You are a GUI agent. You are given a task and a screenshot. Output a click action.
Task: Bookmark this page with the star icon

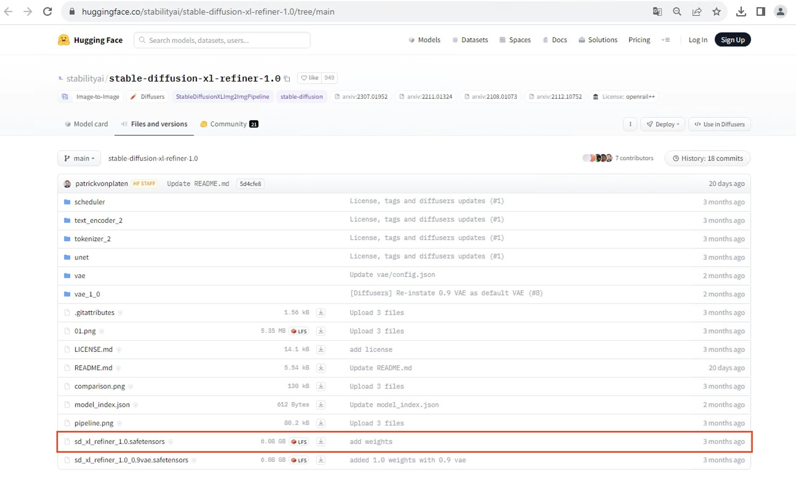coord(716,12)
